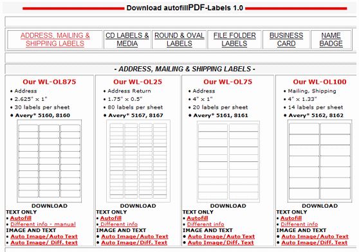Click '14 labels per sheet' text

(x=315, y=107)
